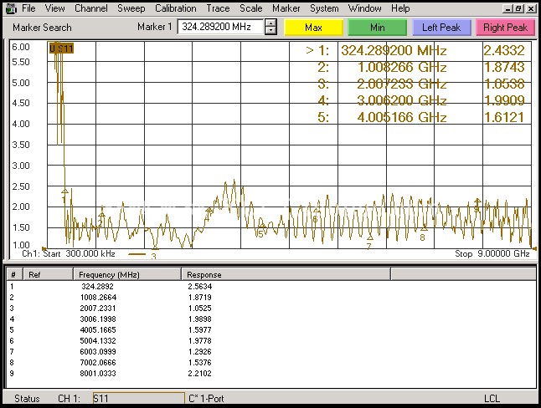Open the Sweep menu

tap(131, 8)
